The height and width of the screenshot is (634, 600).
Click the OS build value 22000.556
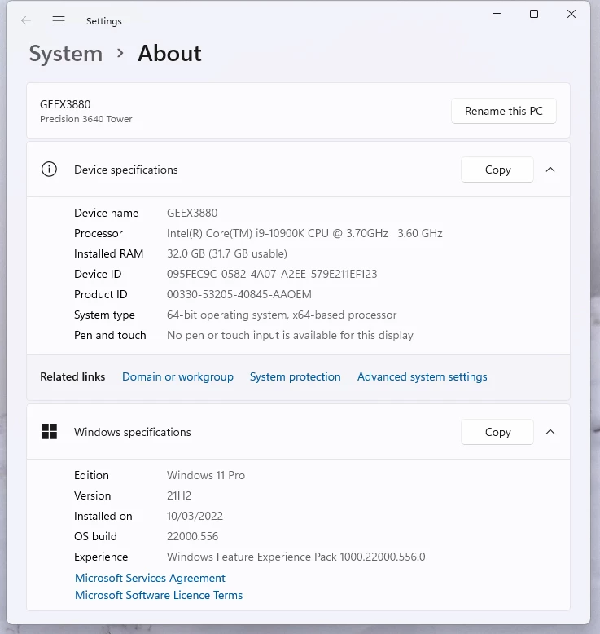click(x=192, y=536)
